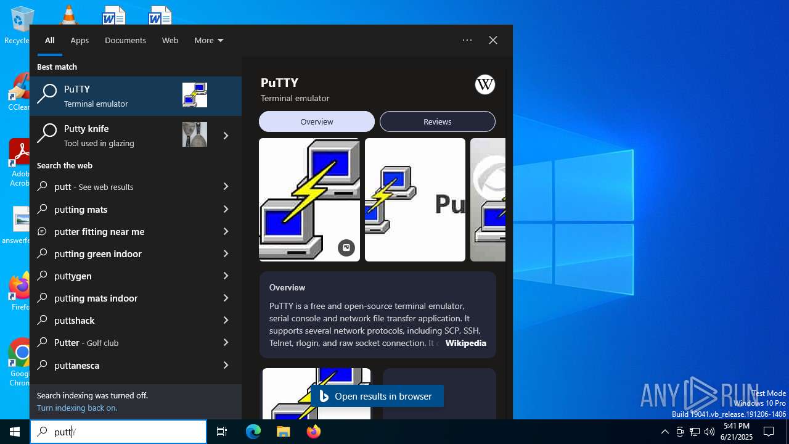
Task: Click the image-search badge on first PuTTY picture
Action: (x=346, y=248)
